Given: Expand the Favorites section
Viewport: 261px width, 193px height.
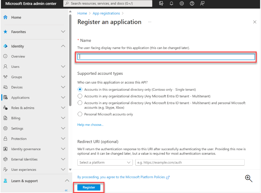Looking at the screenshot, I should click(63, 32).
